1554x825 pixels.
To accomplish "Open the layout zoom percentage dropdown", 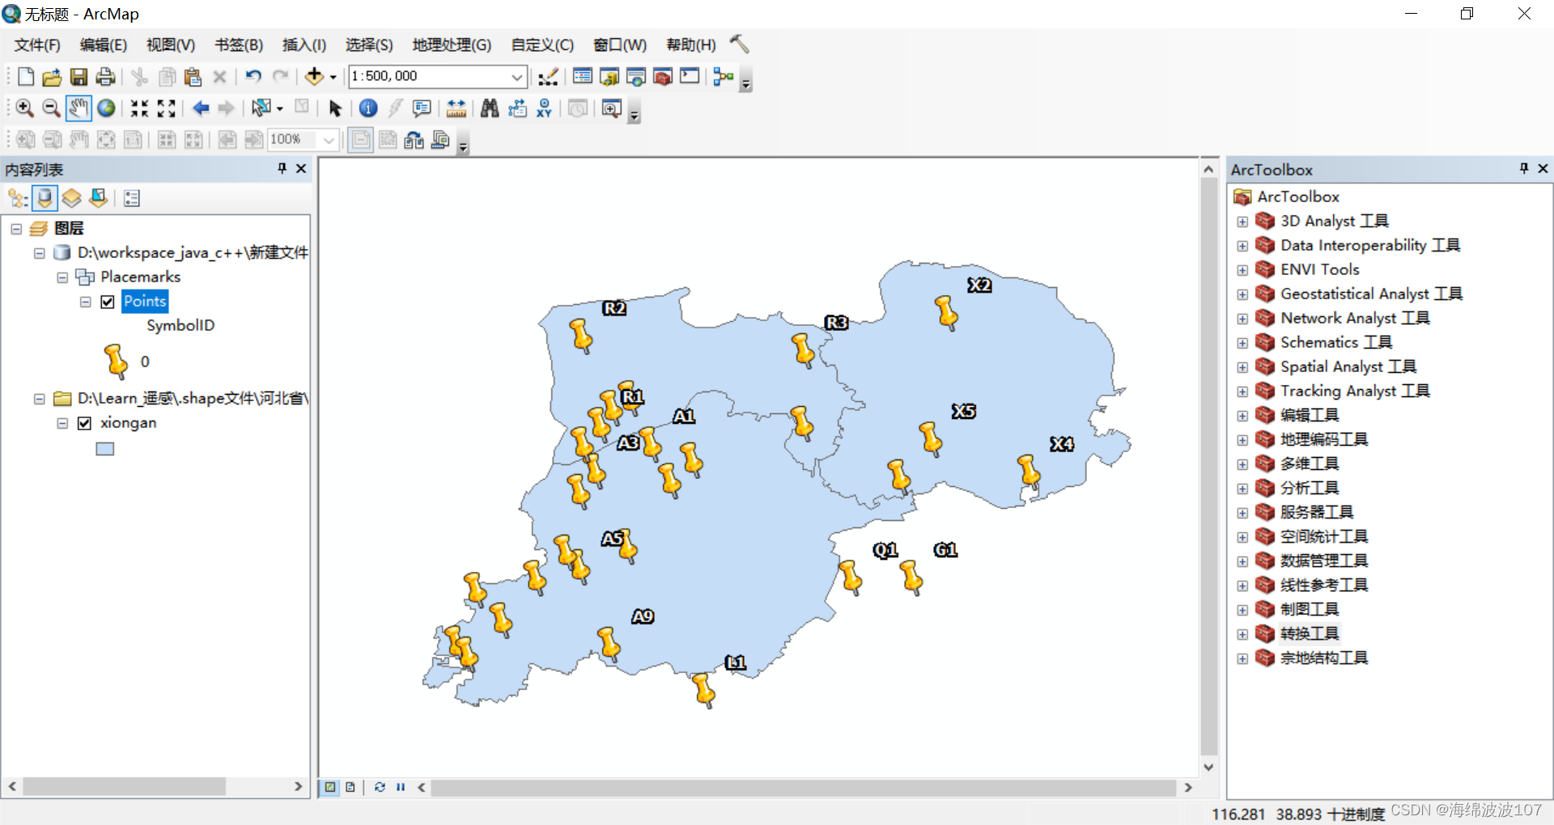I will pyautogui.click(x=329, y=140).
